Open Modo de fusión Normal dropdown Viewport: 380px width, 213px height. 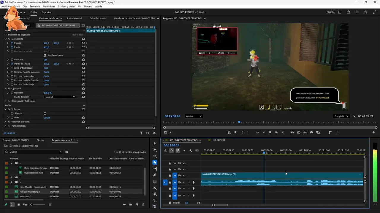(x=60, y=97)
